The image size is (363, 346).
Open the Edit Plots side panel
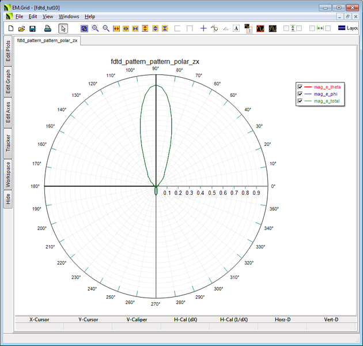pyautogui.click(x=8, y=50)
